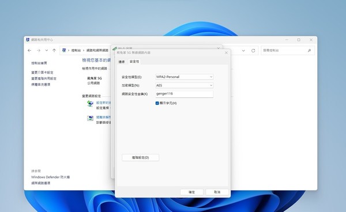Viewport: 346px width, 212px height.
Task: Click the network security key field
Action: tap(185, 94)
